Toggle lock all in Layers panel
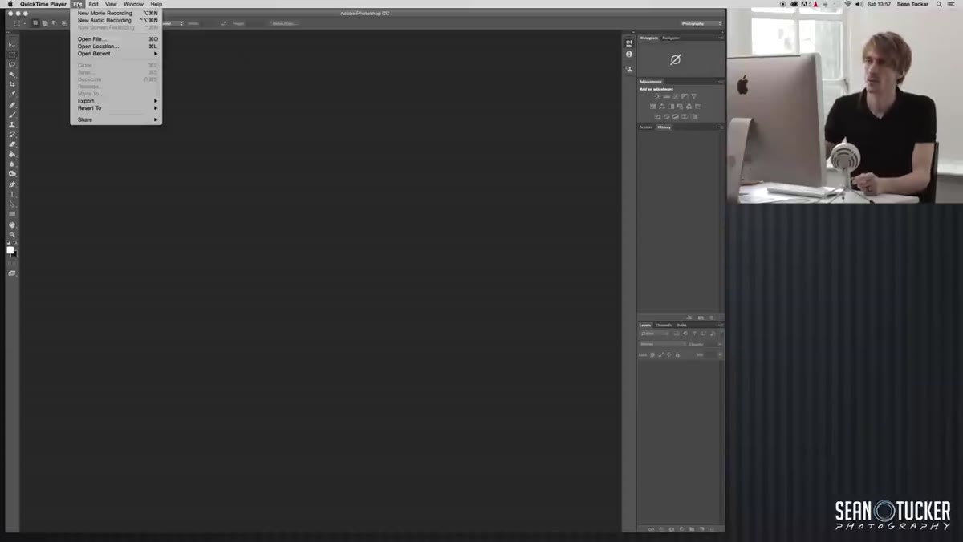The image size is (963, 542). [677, 354]
